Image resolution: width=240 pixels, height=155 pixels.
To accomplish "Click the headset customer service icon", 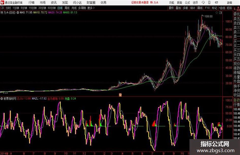I will (203, 3).
